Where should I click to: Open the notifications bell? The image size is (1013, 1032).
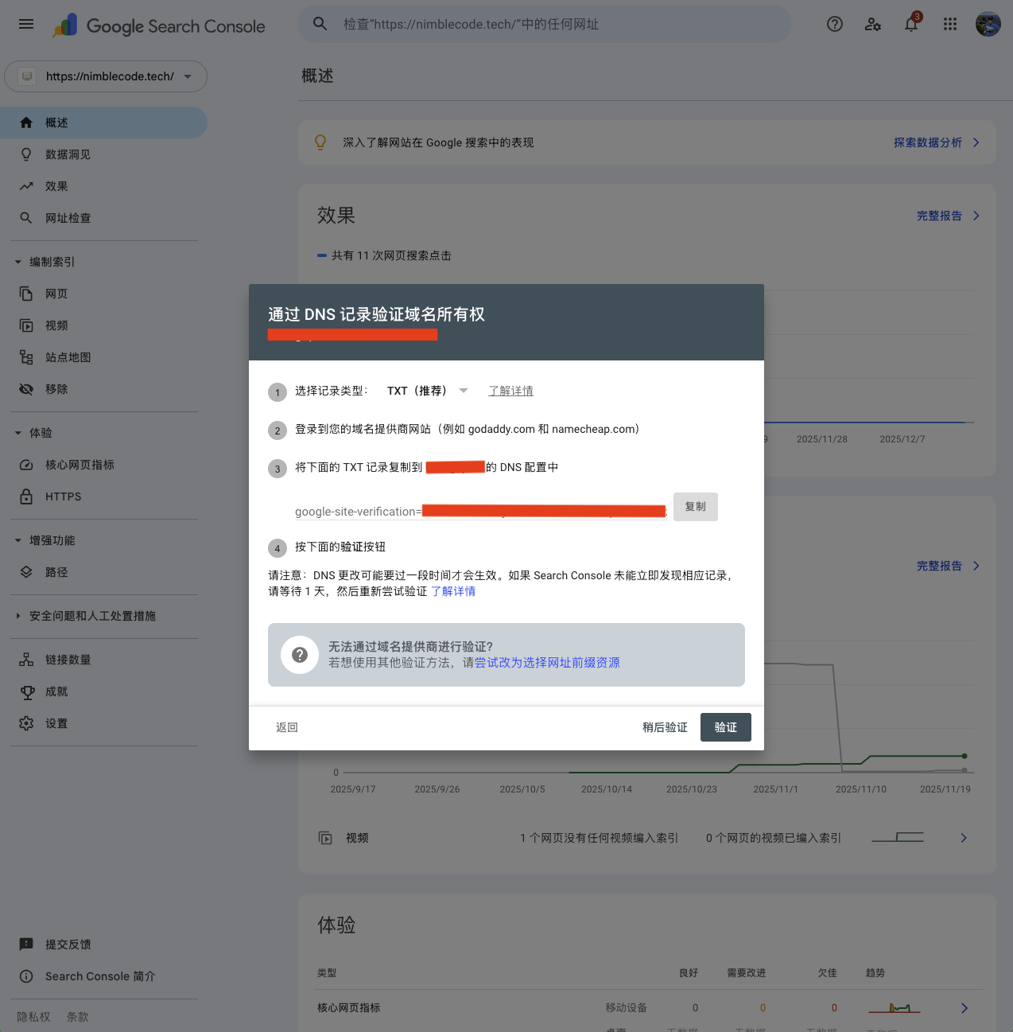tap(911, 24)
